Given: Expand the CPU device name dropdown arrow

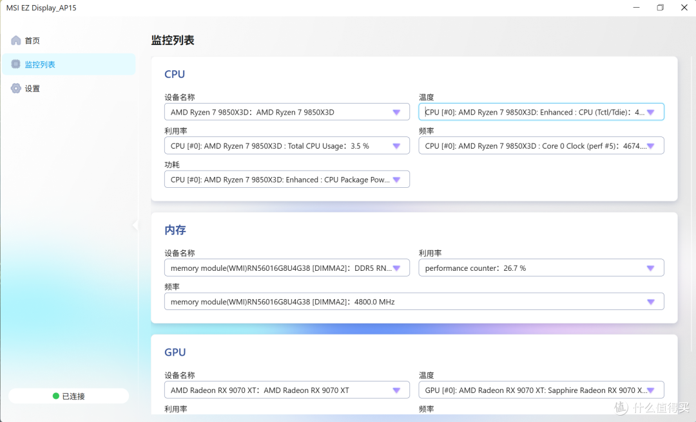Looking at the screenshot, I should click(x=396, y=112).
